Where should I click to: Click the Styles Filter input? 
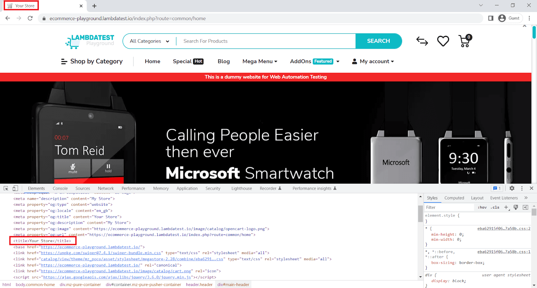coord(449,207)
